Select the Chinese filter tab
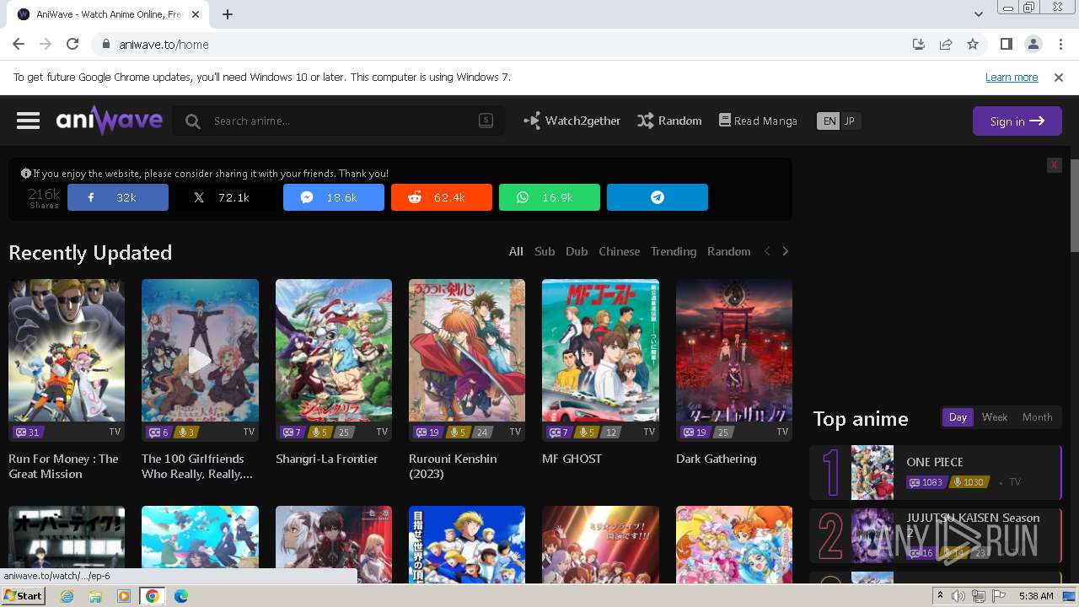The image size is (1079, 607). point(619,251)
